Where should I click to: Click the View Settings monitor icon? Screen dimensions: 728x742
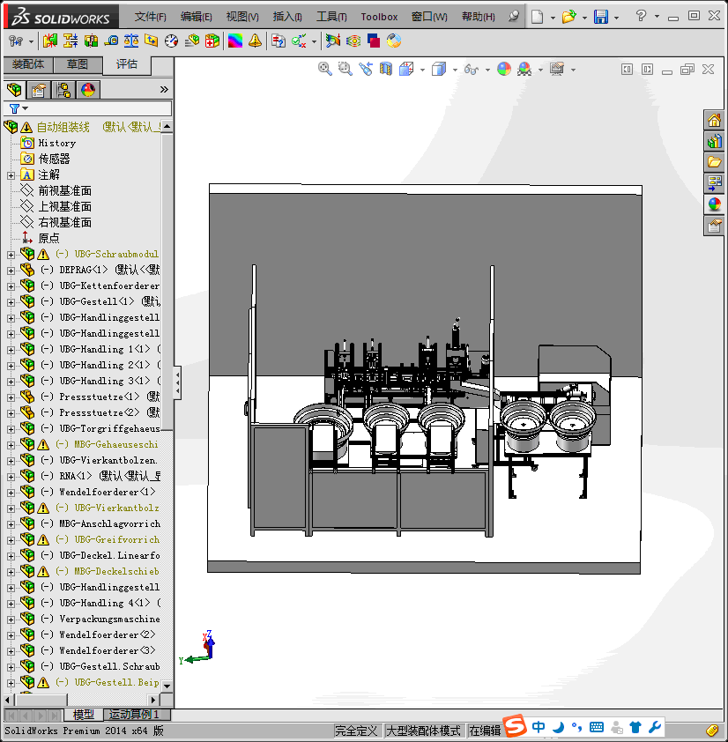(557, 69)
